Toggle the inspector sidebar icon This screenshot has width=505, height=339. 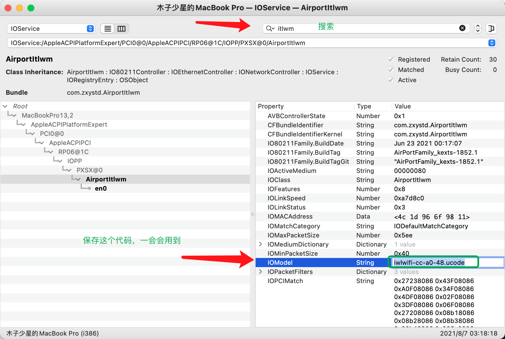tap(491, 29)
